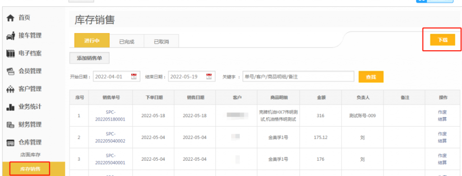
Task: Click the home icon beside 首页
Action: [10, 18]
